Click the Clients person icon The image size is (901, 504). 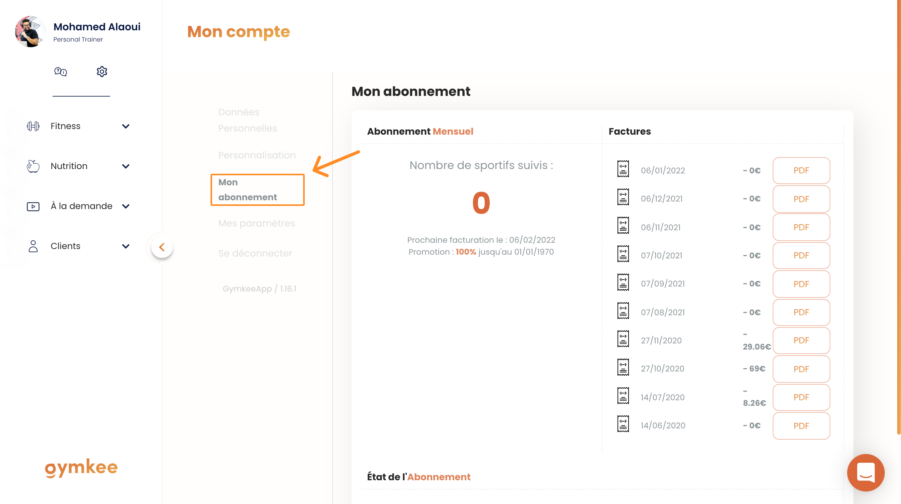point(33,246)
